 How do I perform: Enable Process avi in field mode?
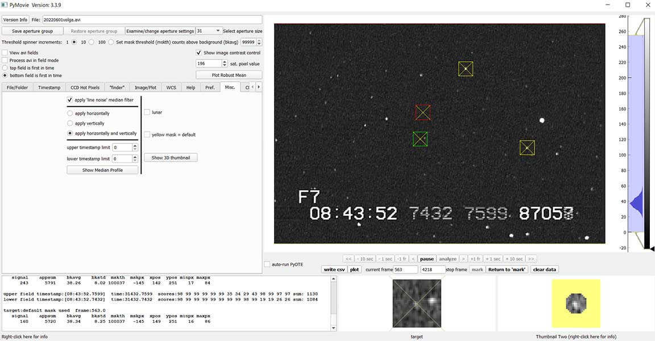5,61
